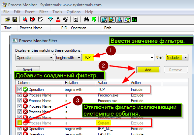Click the Action header in filter list
Viewport: 194px width, 135px height.
[145, 83]
